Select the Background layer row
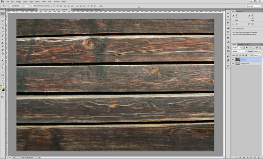This screenshot has width=263, height=159. click(x=246, y=64)
